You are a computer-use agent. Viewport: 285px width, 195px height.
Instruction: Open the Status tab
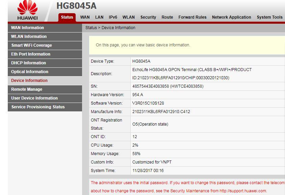67,17
